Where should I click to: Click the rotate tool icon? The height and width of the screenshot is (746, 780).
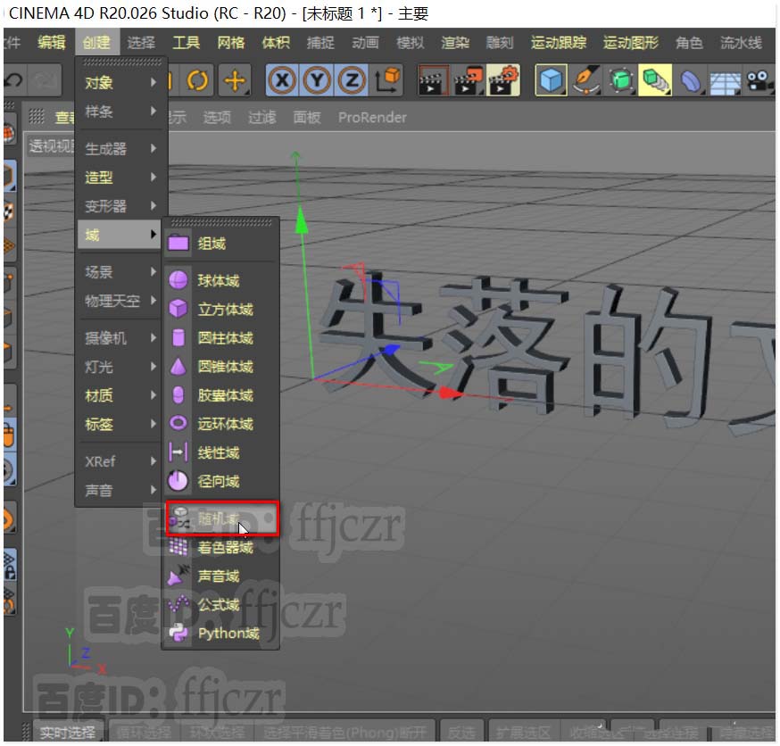[197, 81]
